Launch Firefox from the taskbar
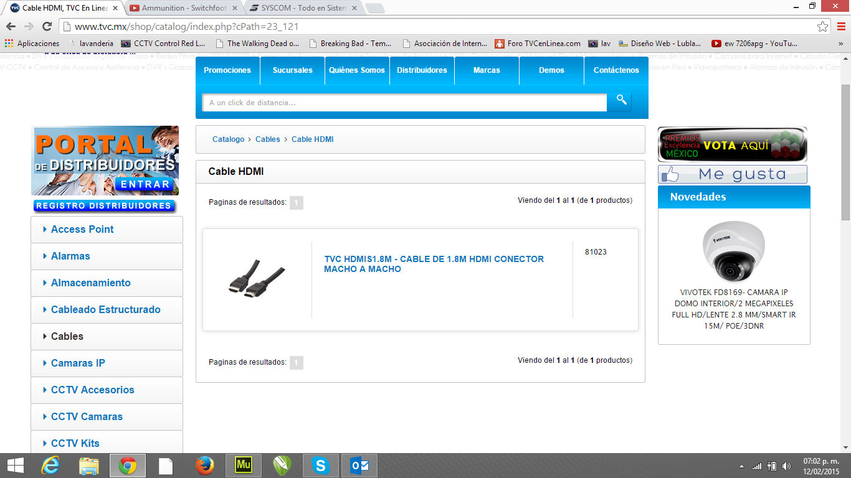Image resolution: width=851 pixels, height=478 pixels. click(204, 465)
